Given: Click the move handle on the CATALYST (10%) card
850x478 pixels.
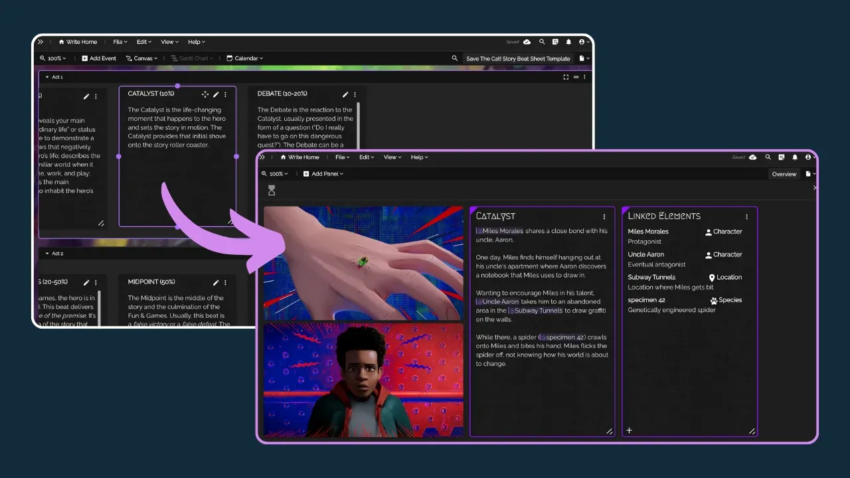Looking at the screenshot, I should click(x=205, y=94).
